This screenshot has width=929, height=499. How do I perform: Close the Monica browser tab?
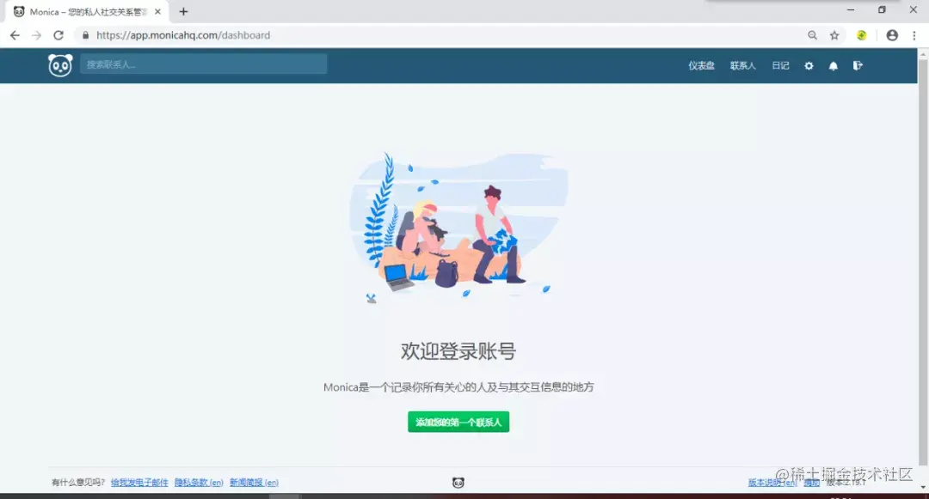pos(157,11)
